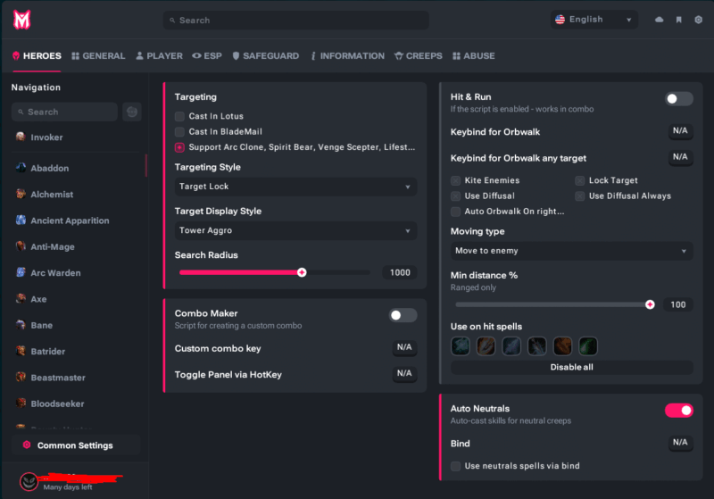
Task: Focus the top Search bar
Action: tap(296, 20)
